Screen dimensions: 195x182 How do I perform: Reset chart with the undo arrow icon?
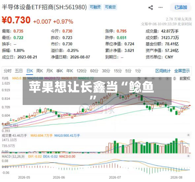point(139,79)
